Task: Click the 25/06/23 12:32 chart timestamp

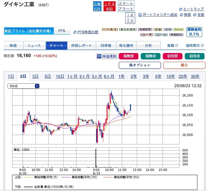Action: pos(188,86)
